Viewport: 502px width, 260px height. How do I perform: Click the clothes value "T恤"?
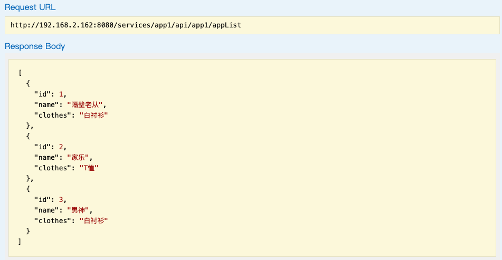pyautogui.click(x=89, y=168)
